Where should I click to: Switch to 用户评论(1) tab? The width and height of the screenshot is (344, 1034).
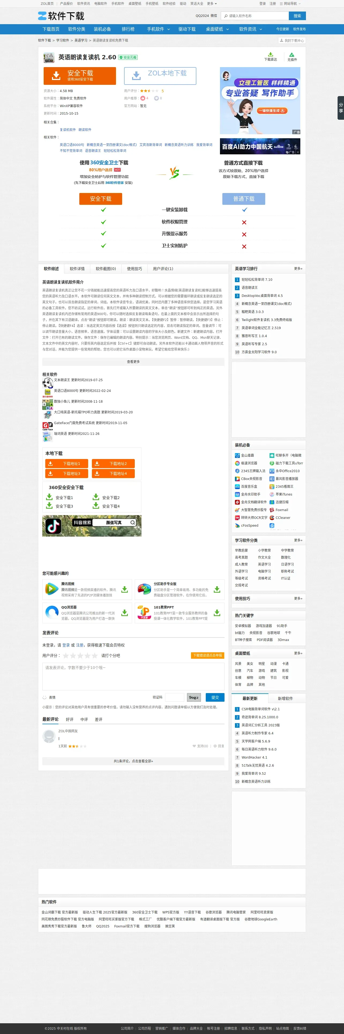163,269
